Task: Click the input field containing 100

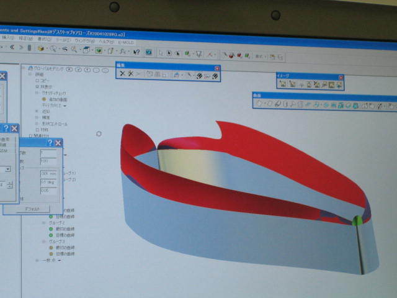Action: pos(48,161)
